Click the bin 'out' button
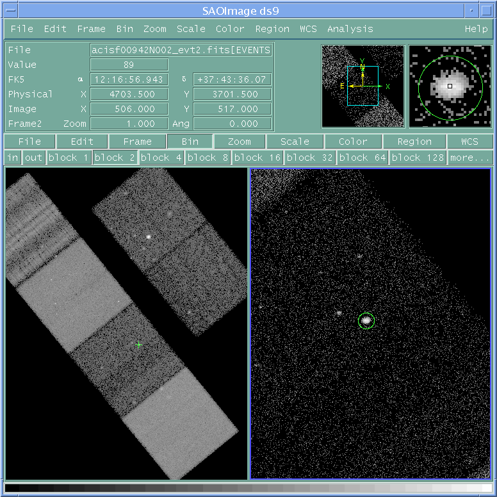497x497 pixels. click(x=33, y=158)
